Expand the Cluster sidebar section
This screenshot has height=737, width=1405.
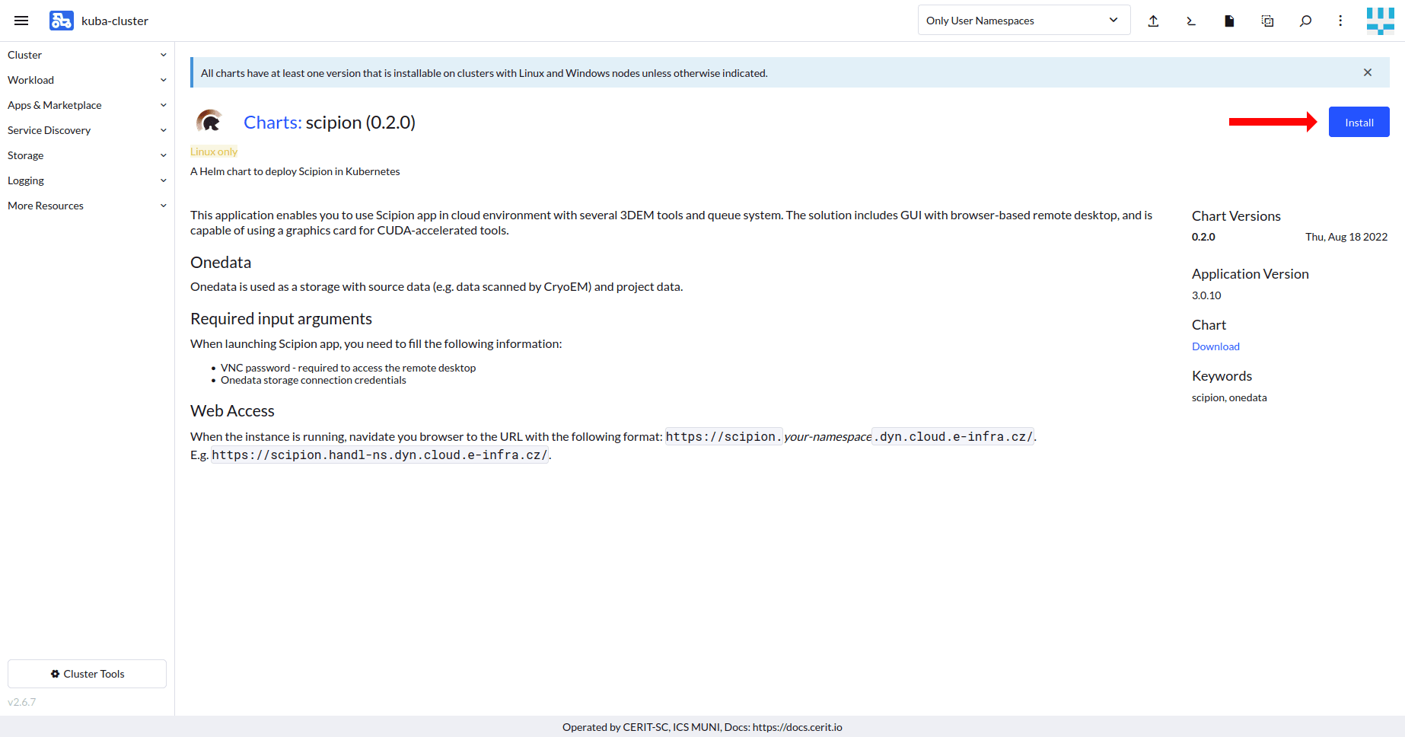(x=163, y=55)
